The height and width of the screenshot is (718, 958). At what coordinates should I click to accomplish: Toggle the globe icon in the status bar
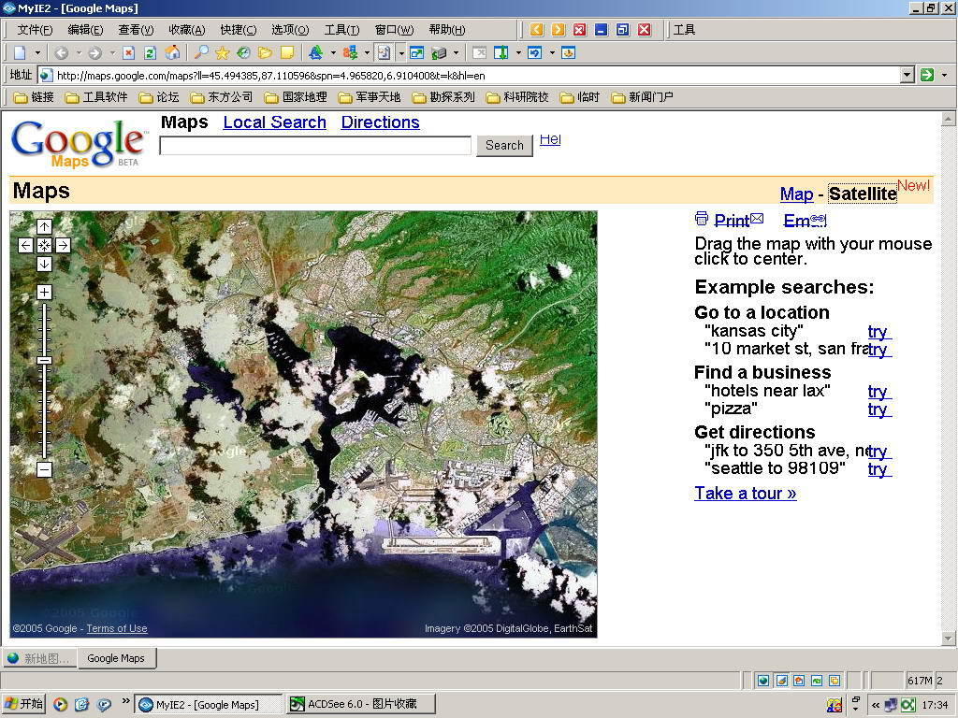(x=763, y=681)
